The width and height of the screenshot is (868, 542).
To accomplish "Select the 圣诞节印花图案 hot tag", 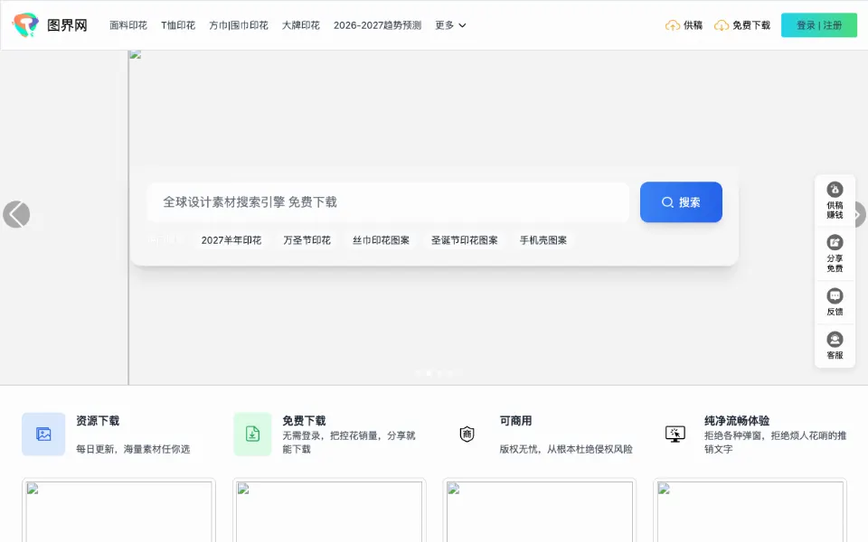I will (x=464, y=240).
